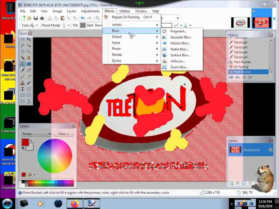279x209 pixels.
Task: Click the Zoom Out magnifier icon
Action: coord(98,18)
